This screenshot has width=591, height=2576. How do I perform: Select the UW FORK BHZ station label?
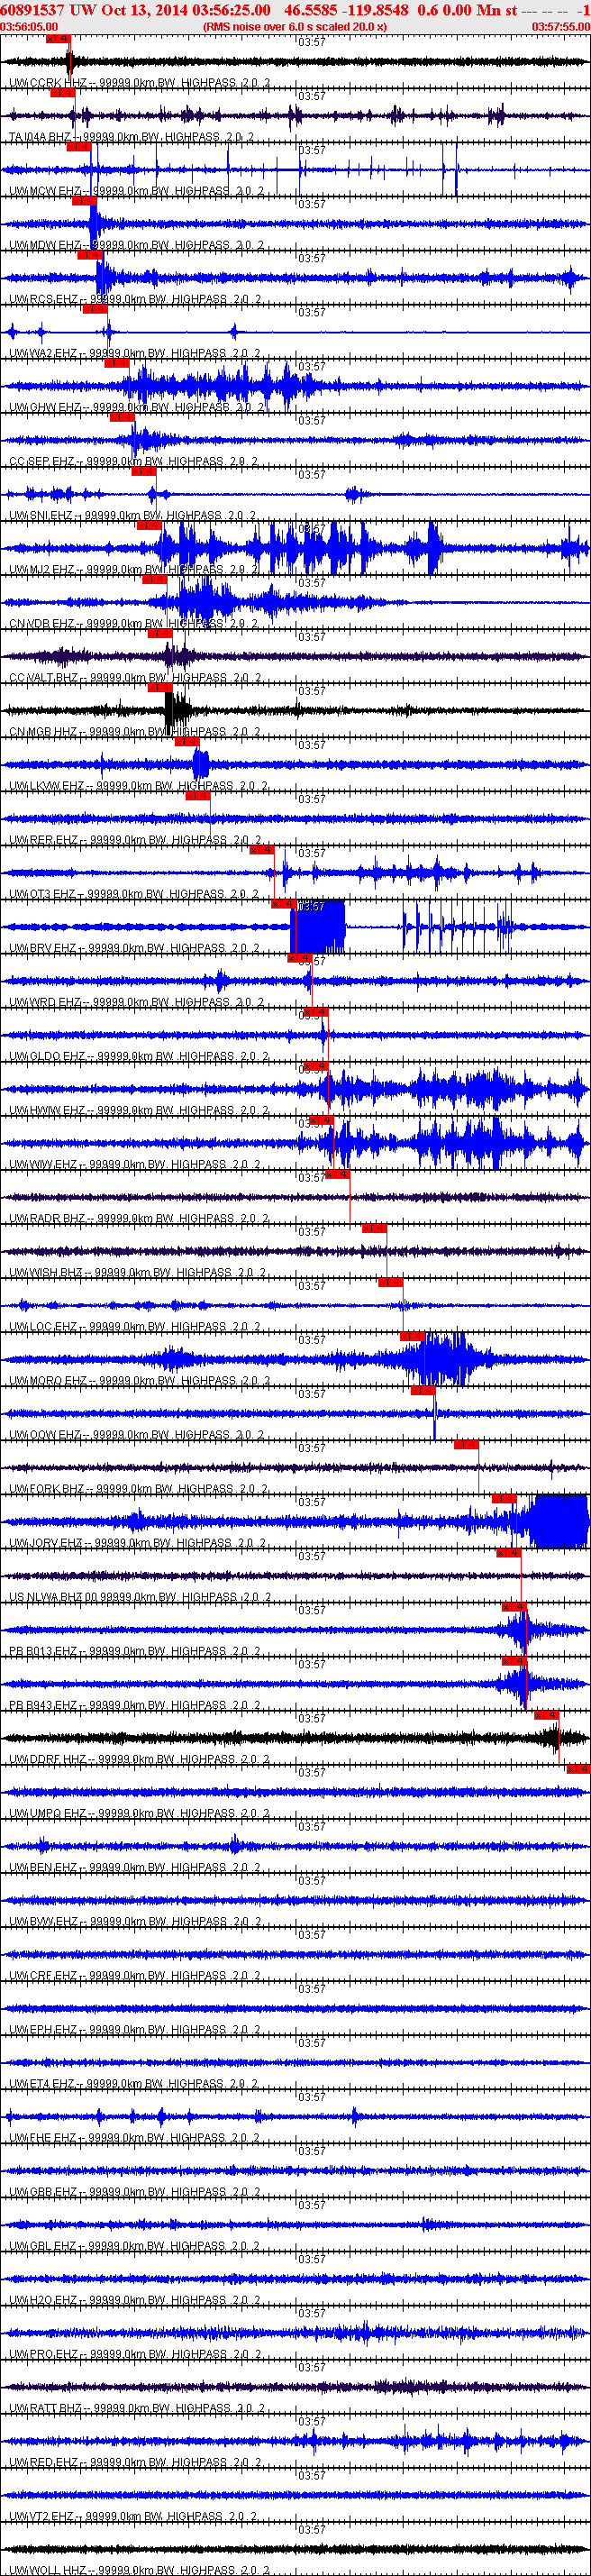139,1488
